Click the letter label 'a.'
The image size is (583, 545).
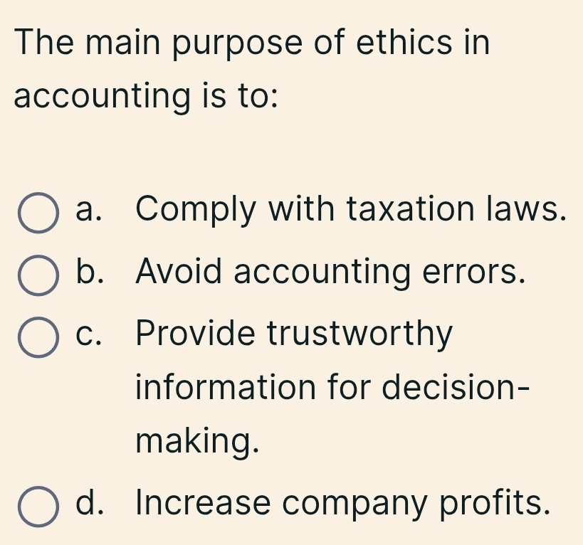pos(88,210)
